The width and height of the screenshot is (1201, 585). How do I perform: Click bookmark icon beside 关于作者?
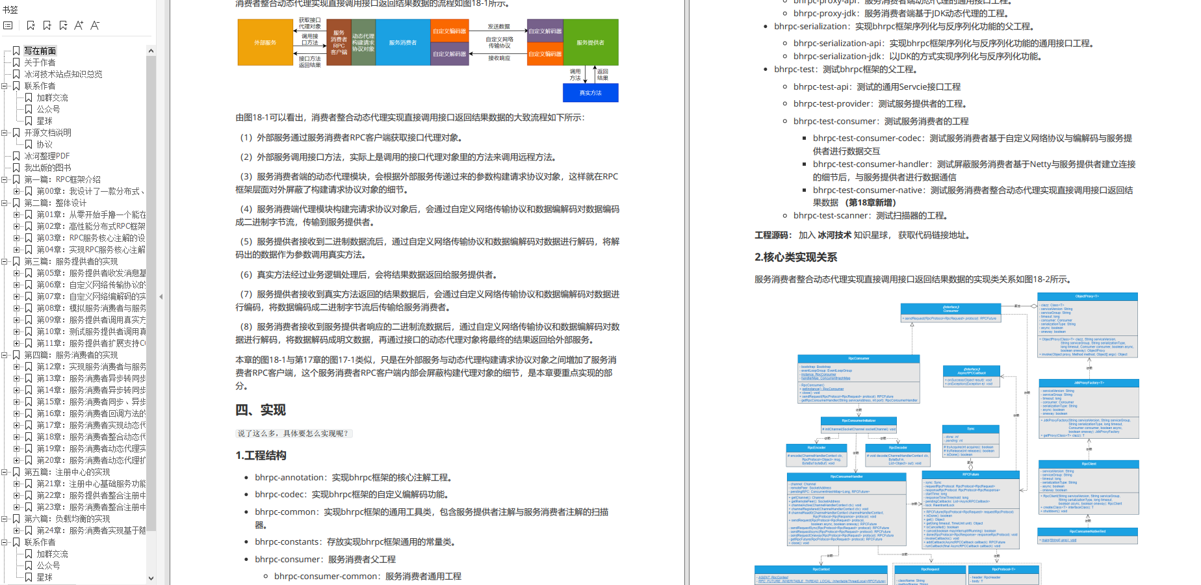point(17,62)
